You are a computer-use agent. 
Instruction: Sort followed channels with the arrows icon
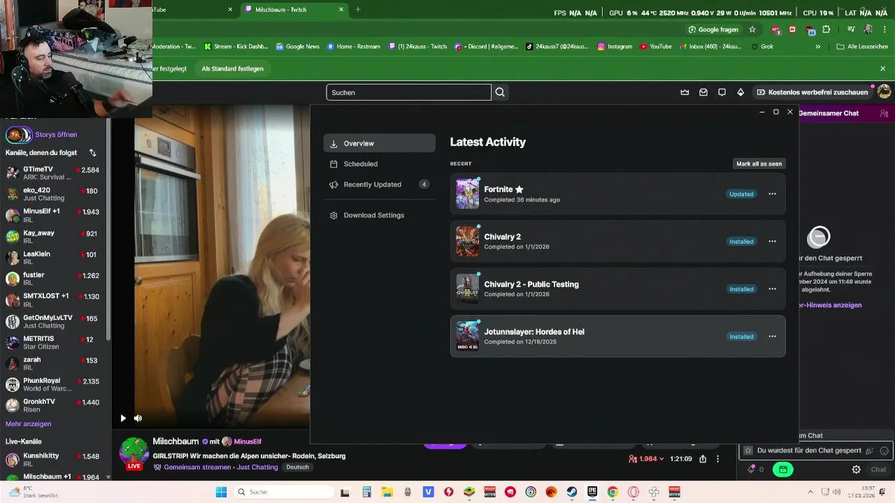point(92,152)
